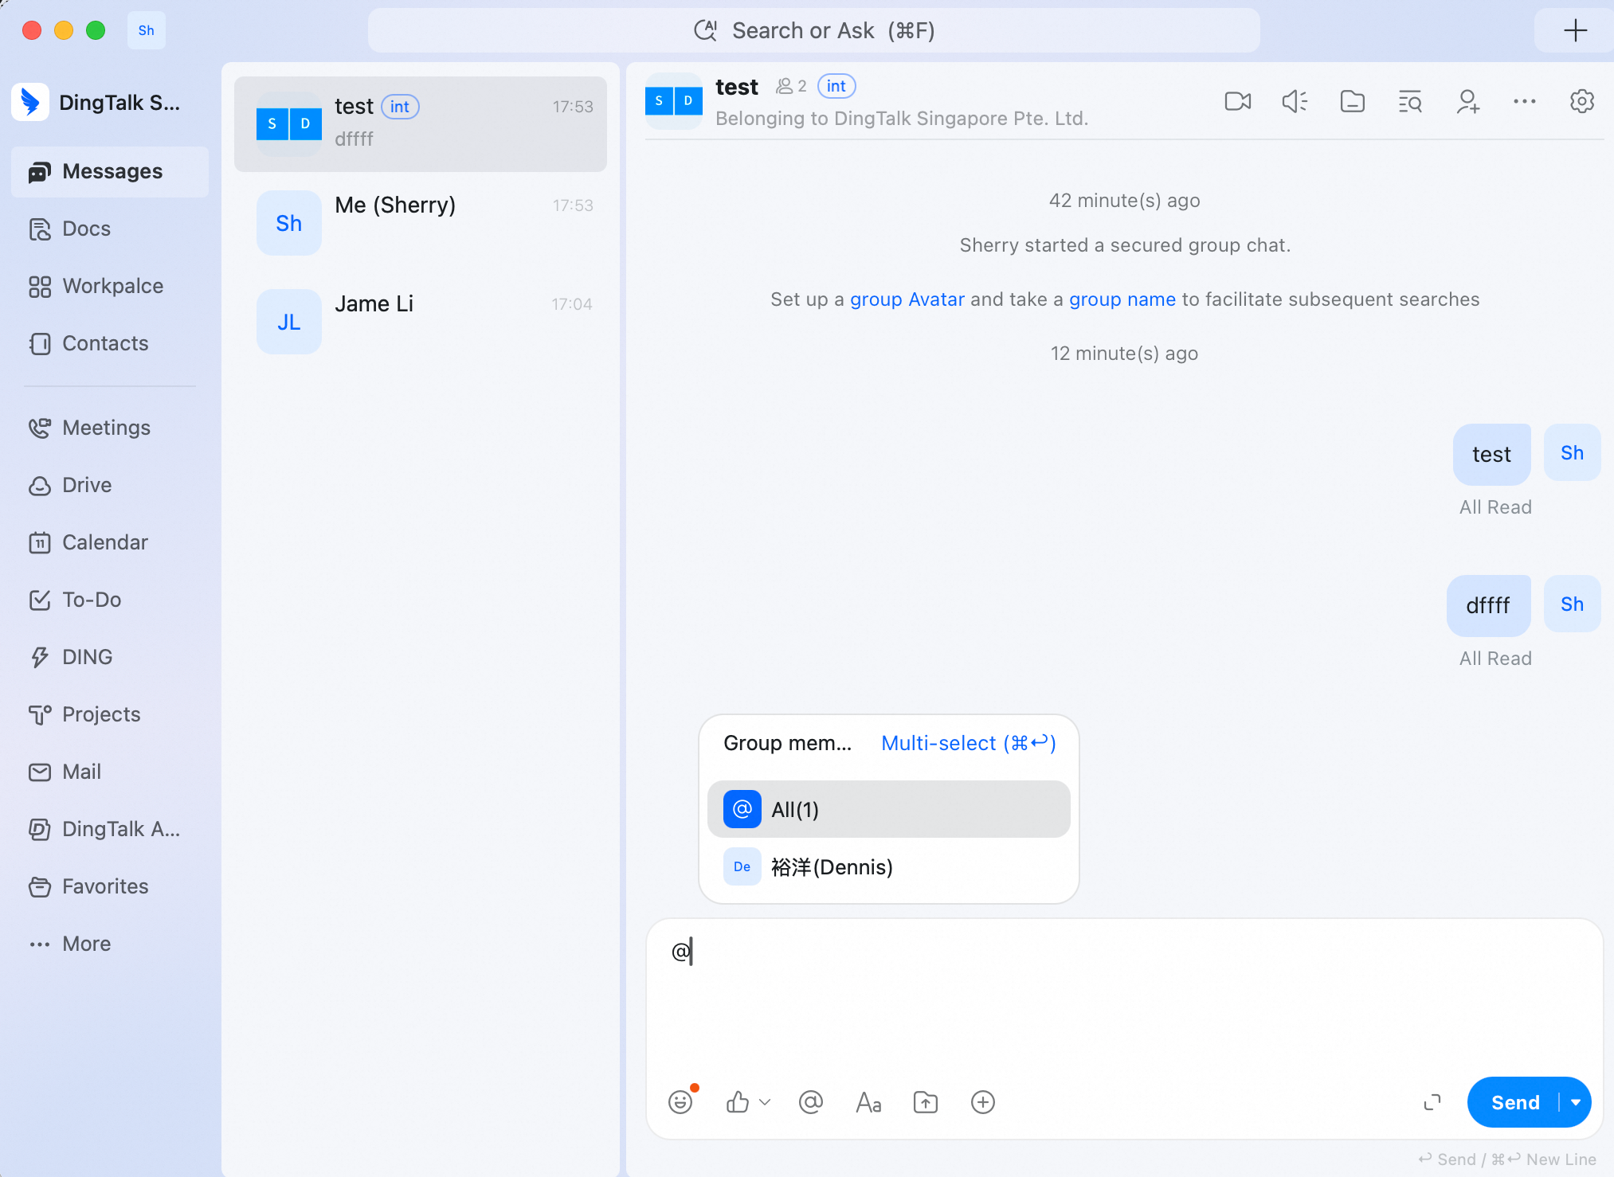Click the DingTalk S... organization name

click(x=119, y=102)
